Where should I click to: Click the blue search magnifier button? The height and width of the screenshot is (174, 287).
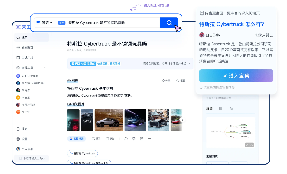[x=169, y=23]
